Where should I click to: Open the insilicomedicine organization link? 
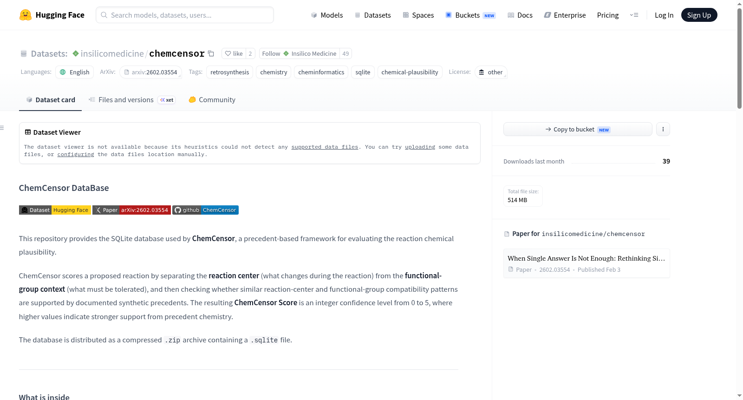[112, 53]
